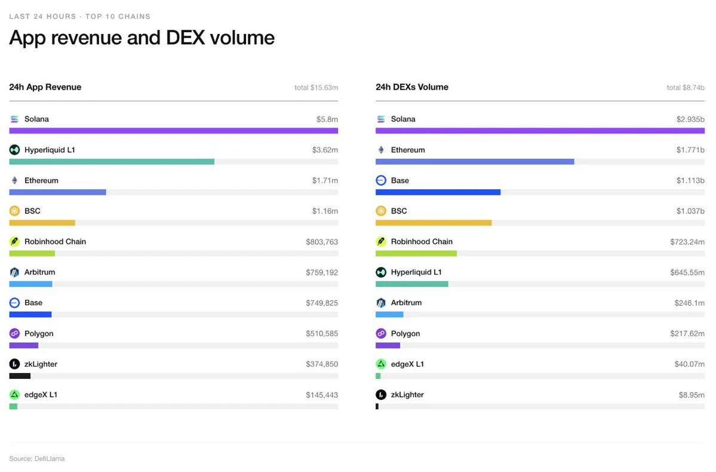Click the Ethereum icon in DEXs Volume list
The height and width of the screenshot is (472, 716).
[x=381, y=150]
